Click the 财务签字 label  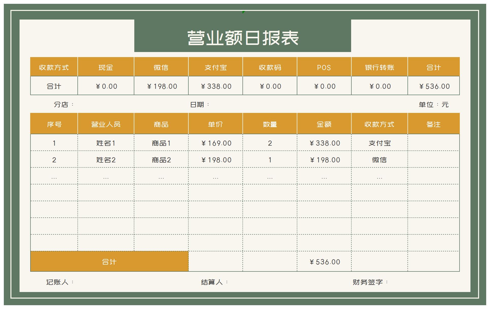(370, 282)
